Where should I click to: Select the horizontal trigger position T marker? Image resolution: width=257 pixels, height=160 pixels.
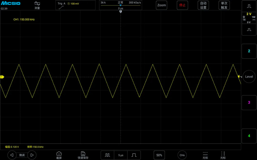point(121,12)
